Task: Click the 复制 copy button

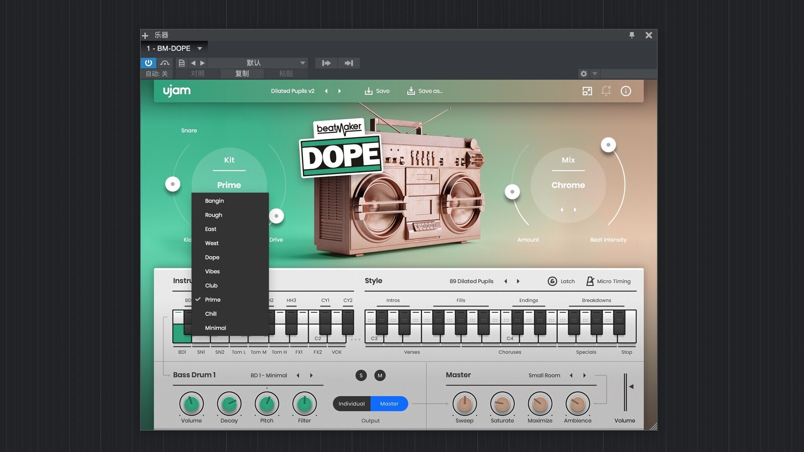Action: click(242, 74)
